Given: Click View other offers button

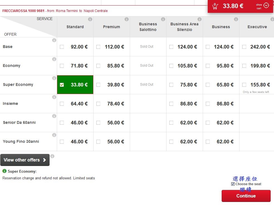Looking at the screenshot, I should [25, 160].
